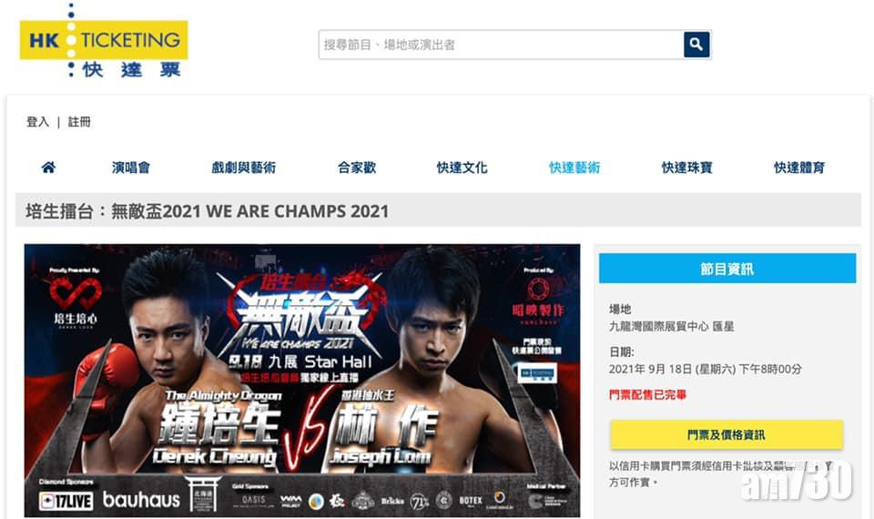The width and height of the screenshot is (874, 519).
Task: Focus the 搜尋節目 search input field
Action: tap(501, 45)
